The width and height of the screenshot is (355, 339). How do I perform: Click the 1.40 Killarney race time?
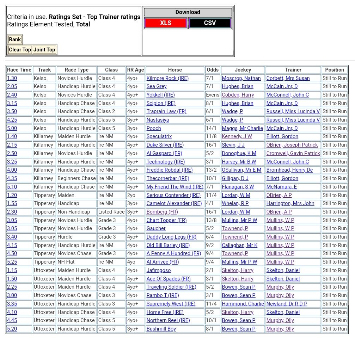click(x=12, y=136)
